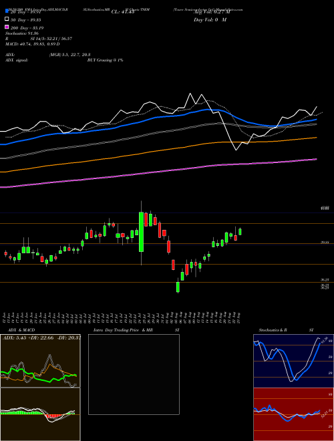Click the last green candlestick on the right
334x441 pixels.
coord(240,232)
